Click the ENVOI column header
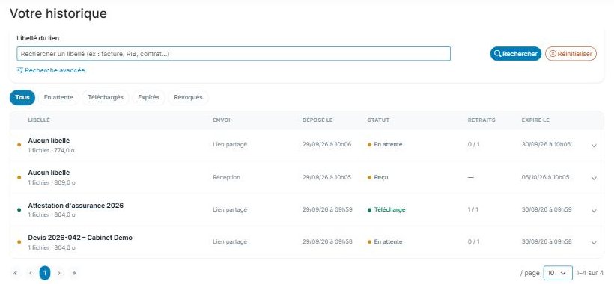 221,120
